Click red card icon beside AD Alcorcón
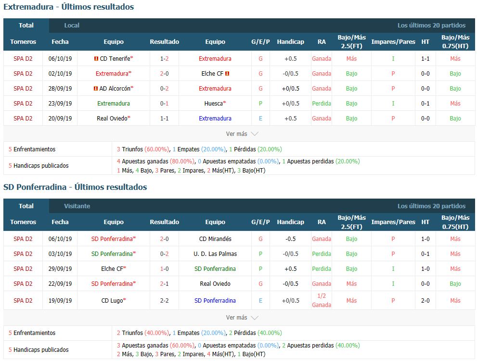The image size is (477, 361). [x=96, y=89]
